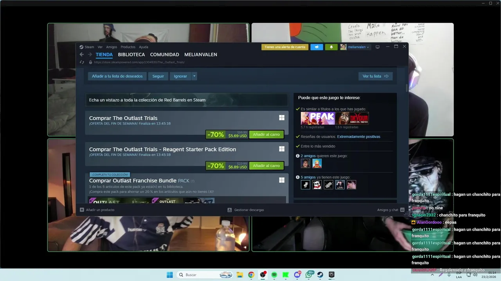Image resolution: width=501 pixels, height=281 pixels.
Task: Click the info icon beside '2 amigos'
Action: 298,156
